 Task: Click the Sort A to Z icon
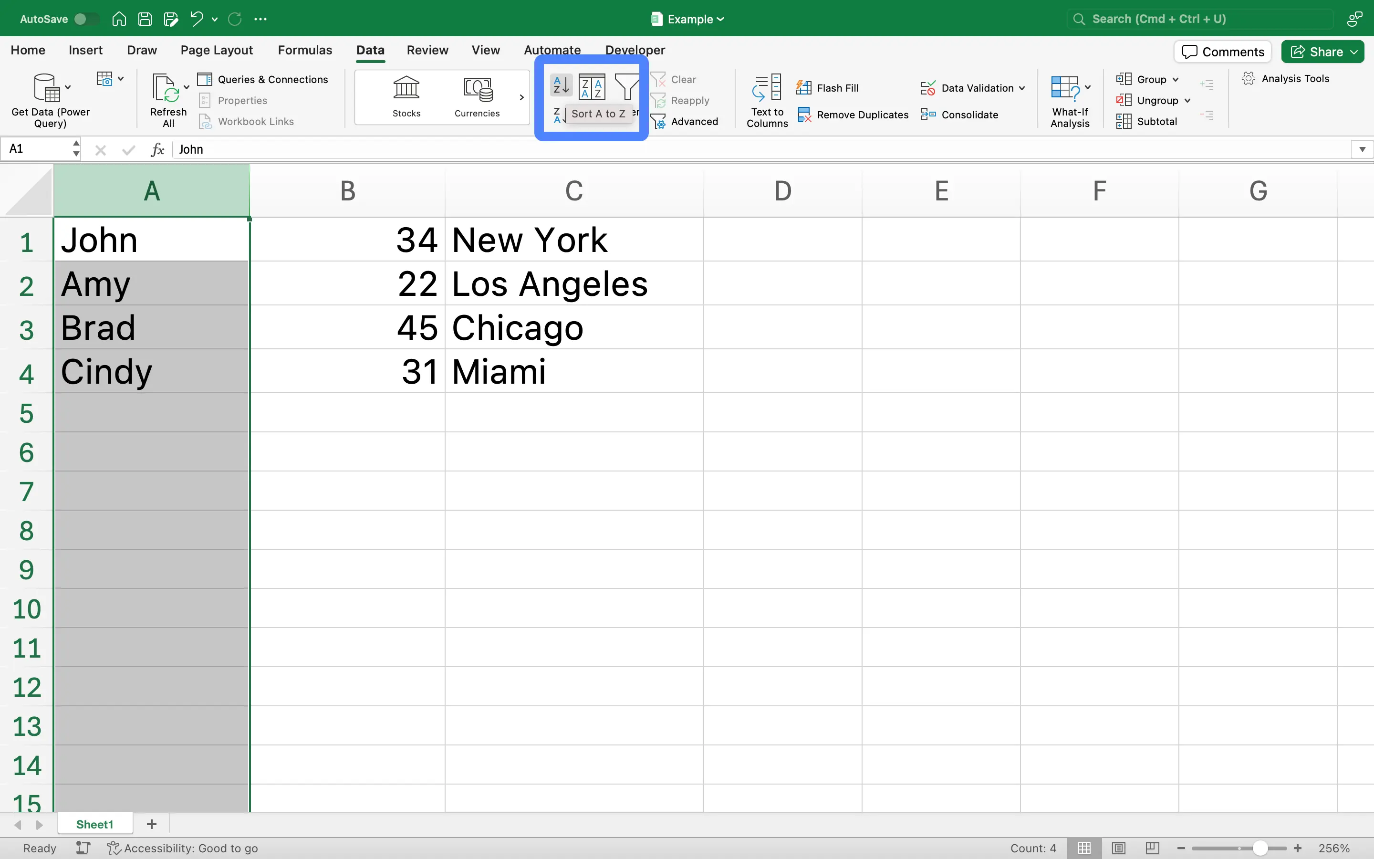(561, 86)
